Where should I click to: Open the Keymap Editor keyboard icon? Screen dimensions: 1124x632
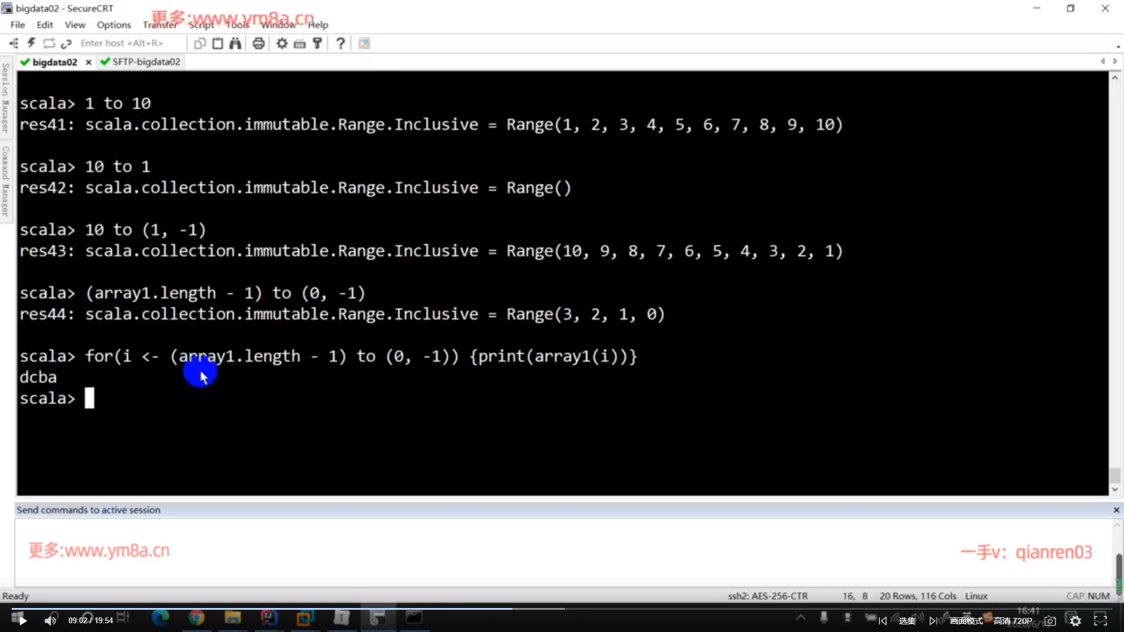[299, 43]
